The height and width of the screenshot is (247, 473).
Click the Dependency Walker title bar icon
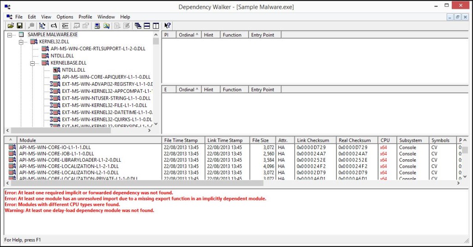[7, 6]
